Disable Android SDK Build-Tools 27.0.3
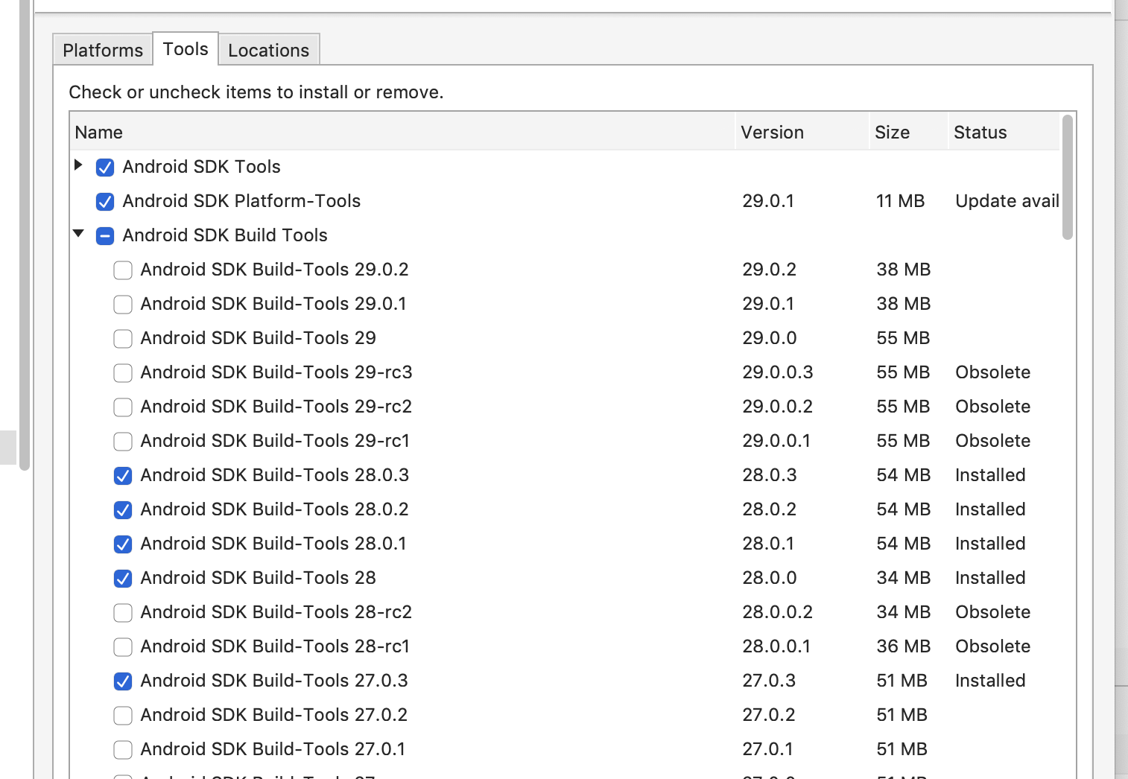The image size is (1128, 779). click(x=122, y=681)
